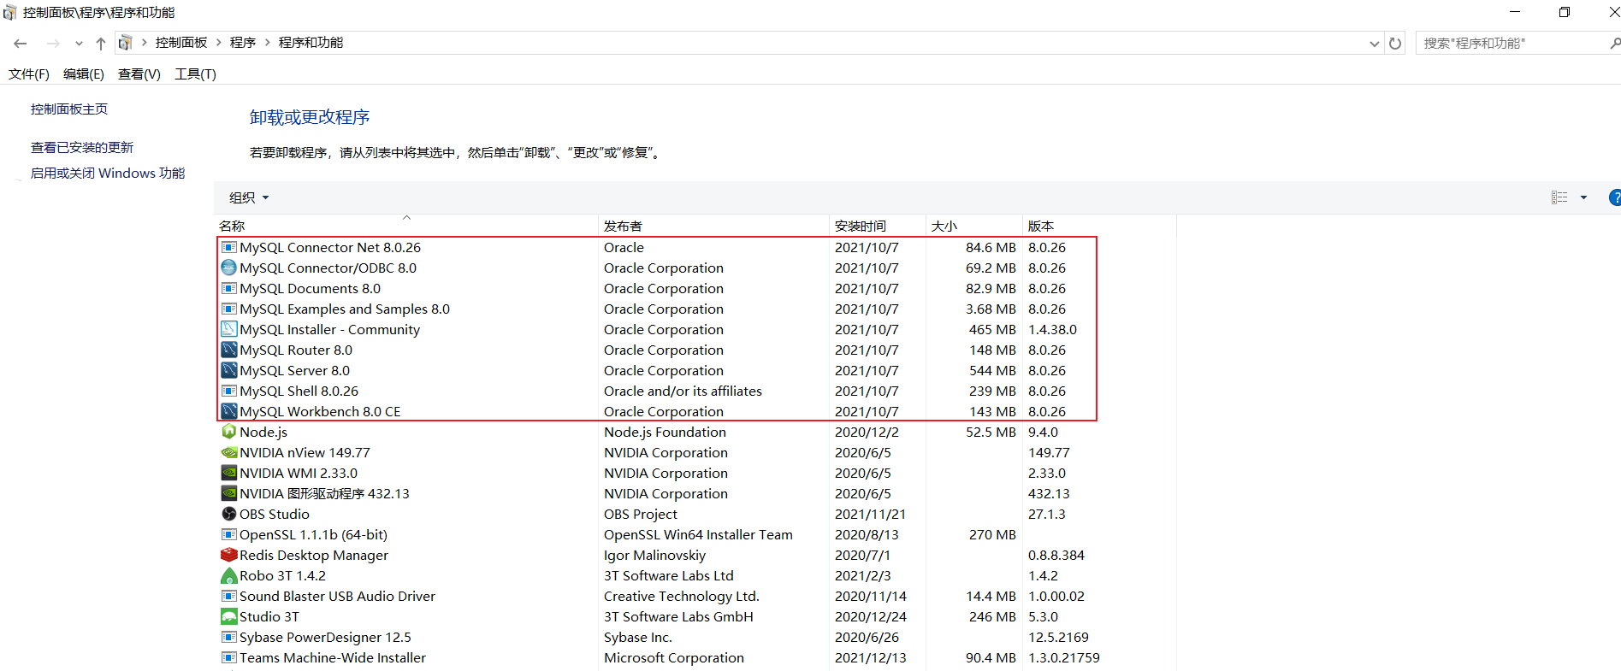Screen dimensions: 1621x671
Task: Click the MySQL Connector/ODBC 8.0 icon
Action: (229, 268)
